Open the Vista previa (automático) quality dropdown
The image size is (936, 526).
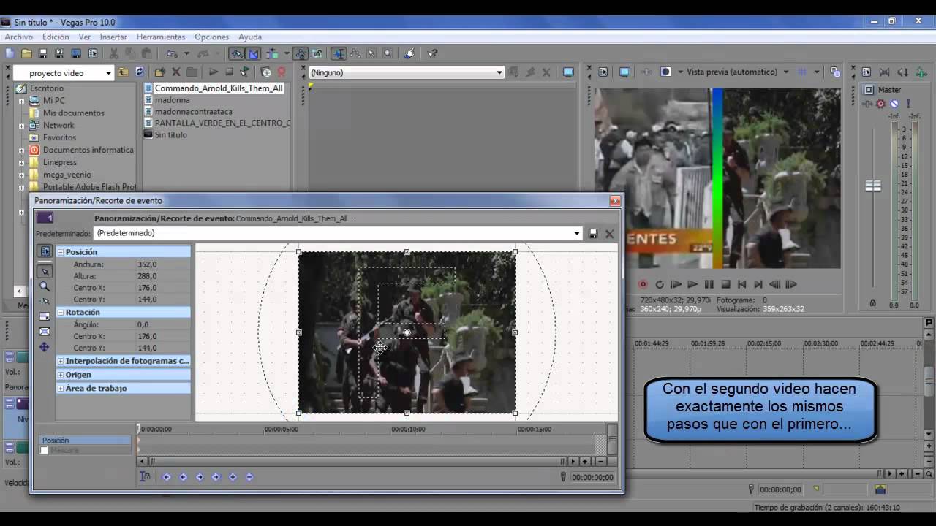click(x=786, y=72)
